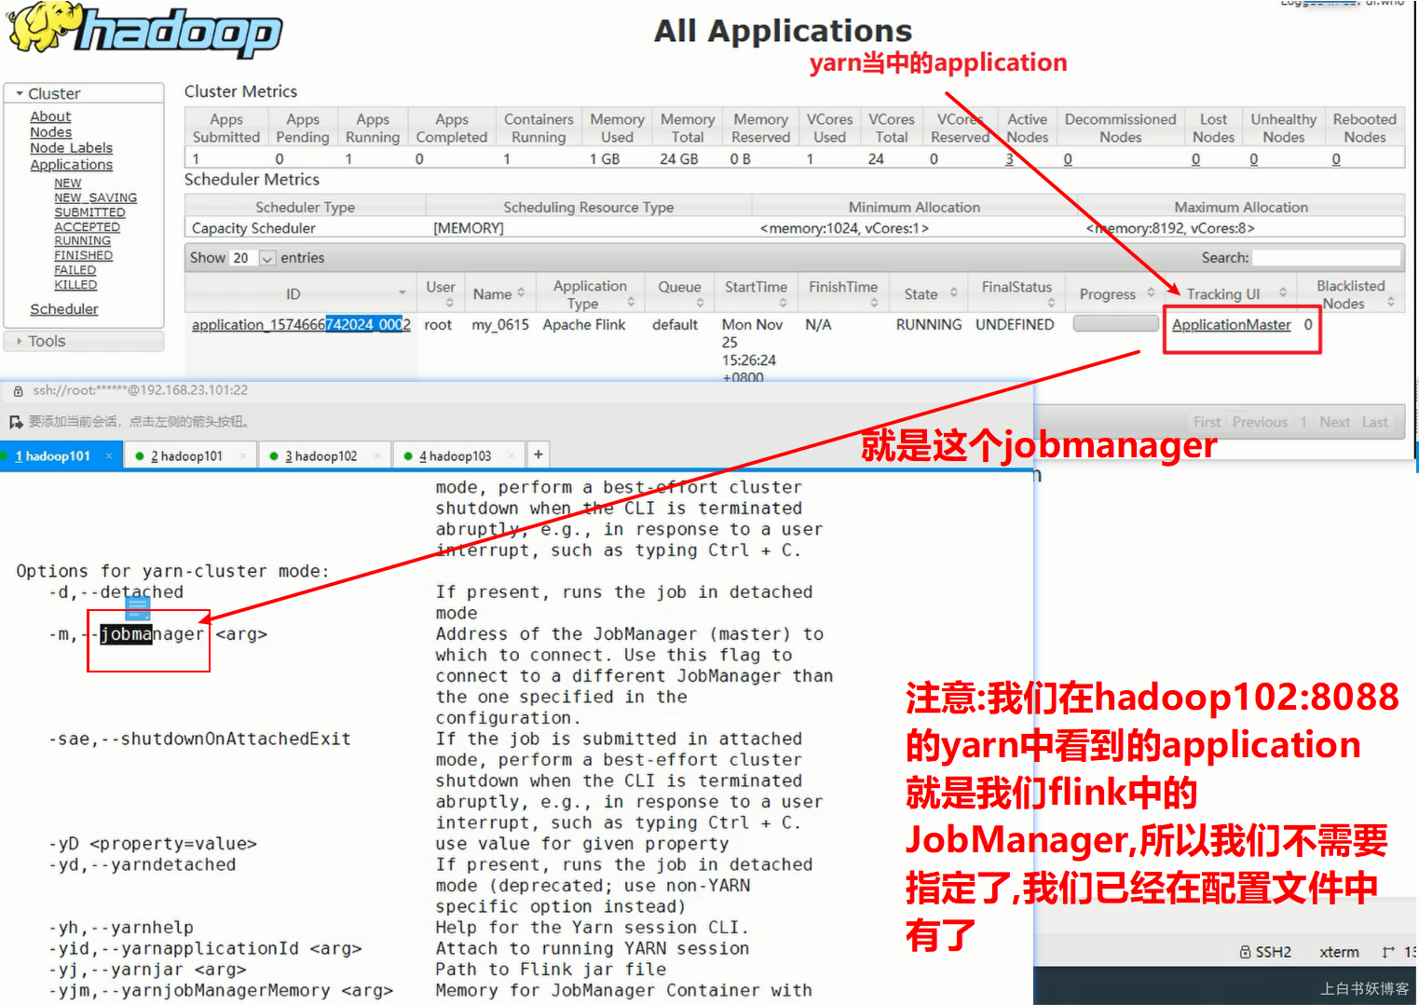Filter applications by SUBMITTED state
The height and width of the screenshot is (1005, 1419).
click(x=89, y=212)
